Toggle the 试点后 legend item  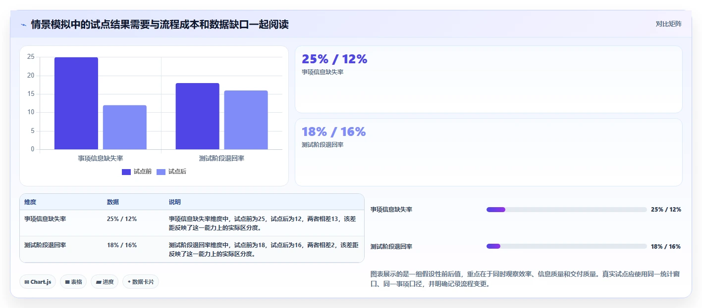(x=171, y=172)
